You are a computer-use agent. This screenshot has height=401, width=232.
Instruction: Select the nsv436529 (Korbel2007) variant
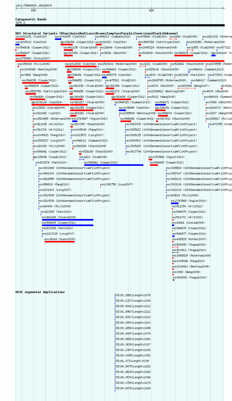coord(189,239)
